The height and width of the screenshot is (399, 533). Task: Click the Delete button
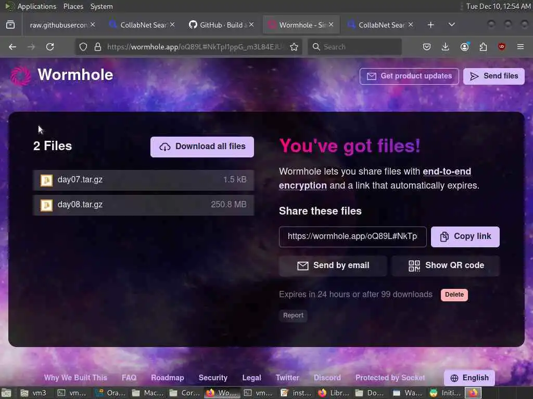[x=454, y=295]
